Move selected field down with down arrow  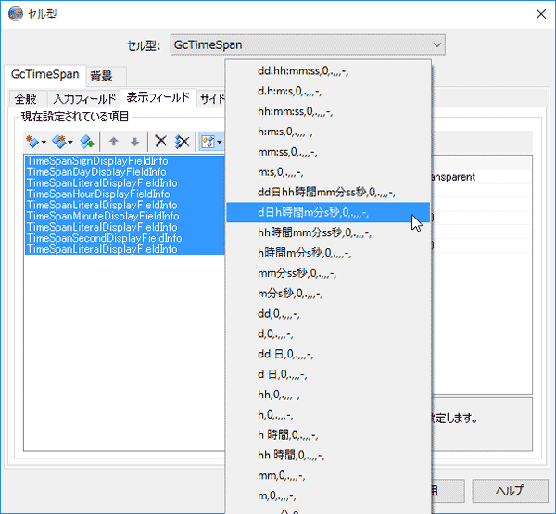(x=134, y=142)
